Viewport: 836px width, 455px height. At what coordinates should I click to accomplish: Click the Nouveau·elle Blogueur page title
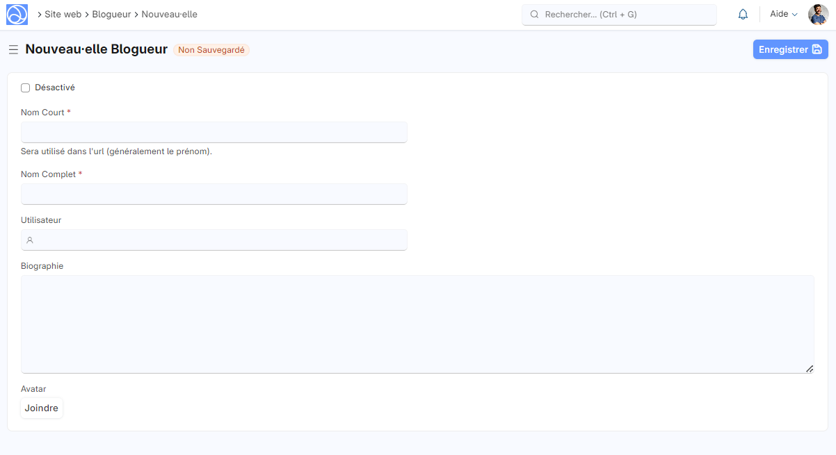(x=97, y=50)
